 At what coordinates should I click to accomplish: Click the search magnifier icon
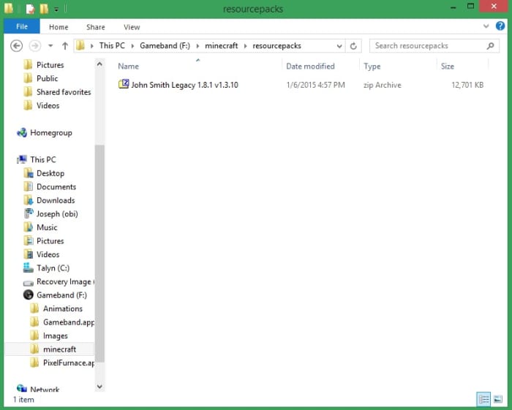(490, 45)
